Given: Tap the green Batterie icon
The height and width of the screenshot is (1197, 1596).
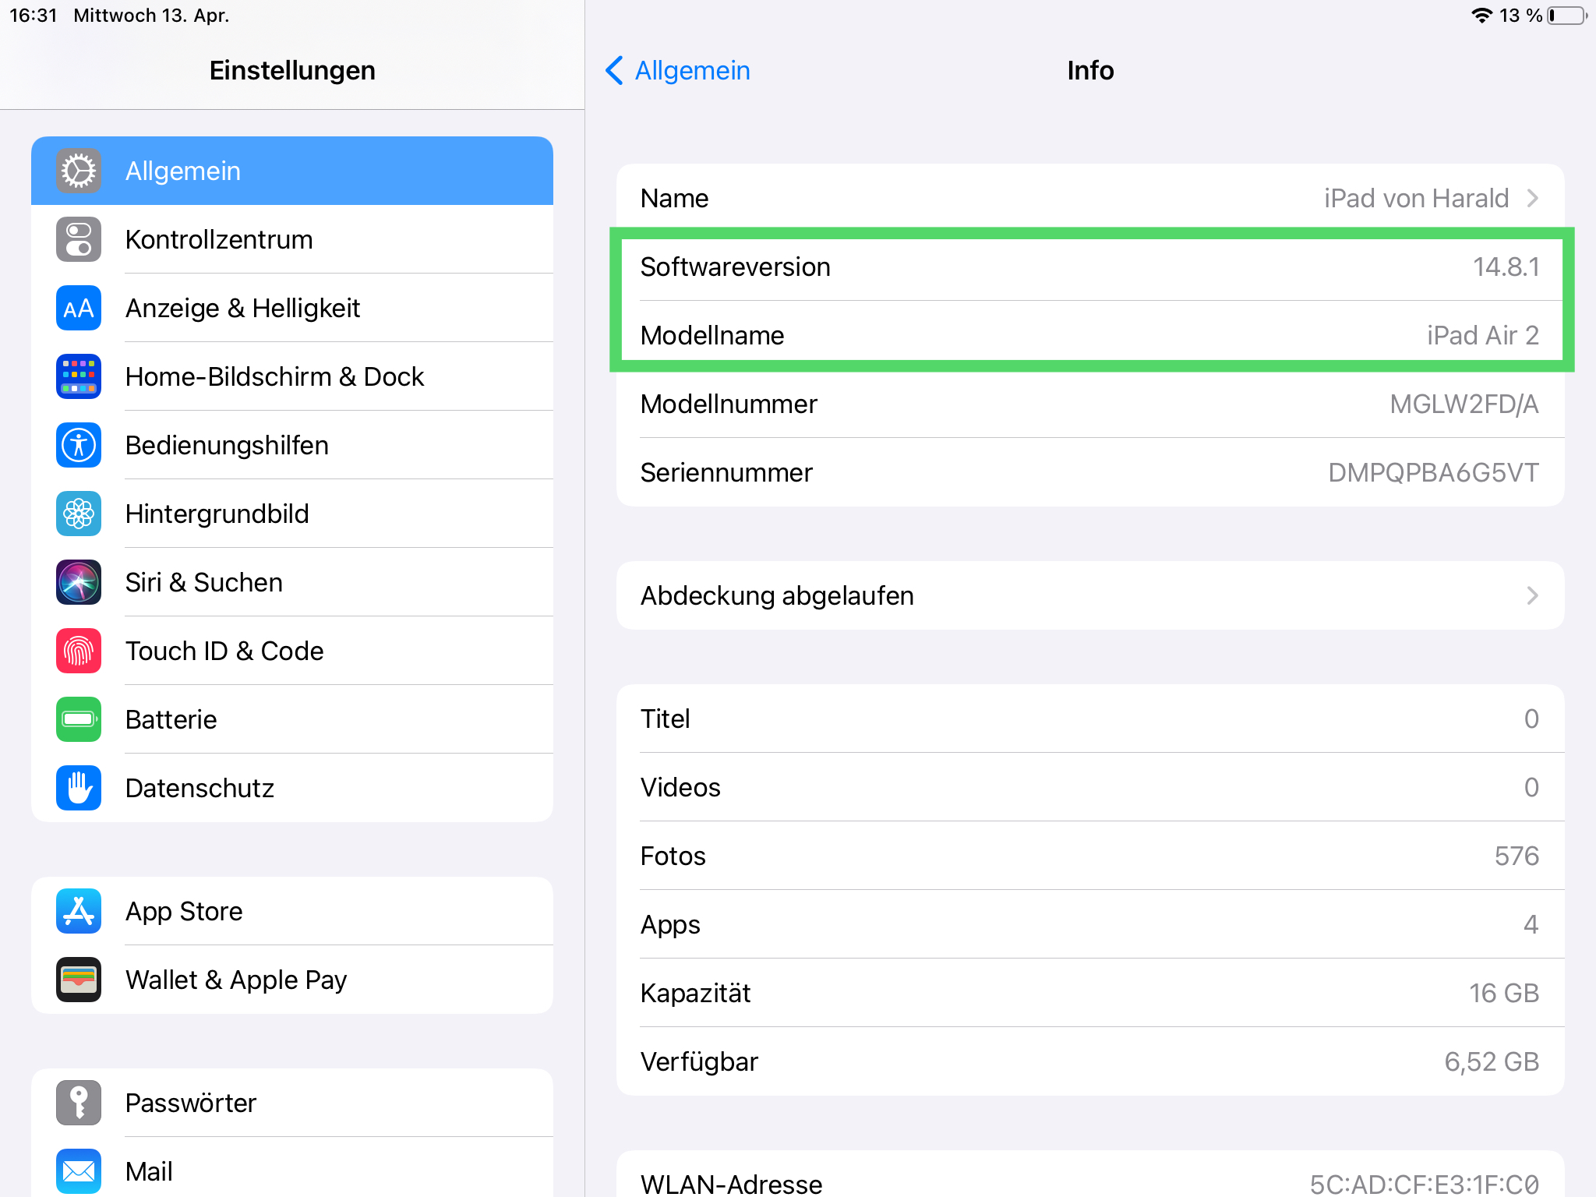Looking at the screenshot, I should pyautogui.click(x=79, y=719).
